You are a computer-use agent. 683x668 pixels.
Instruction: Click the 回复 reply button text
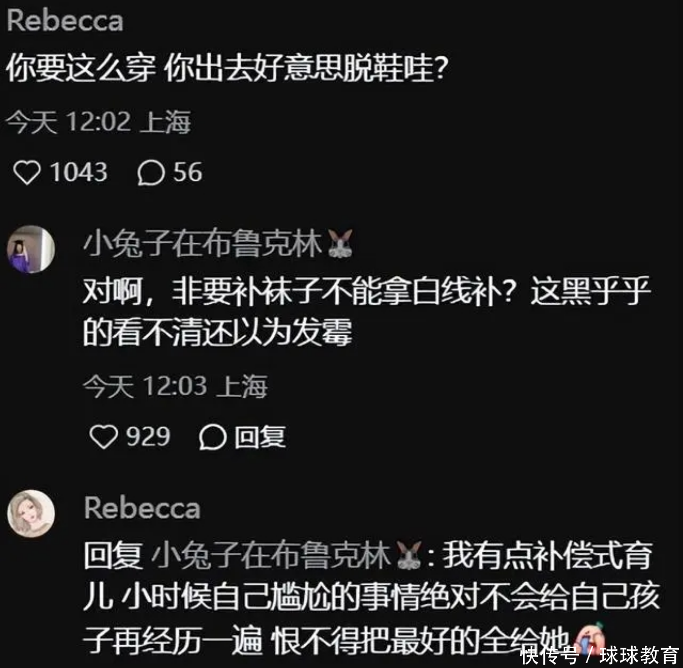pyautogui.click(x=260, y=437)
